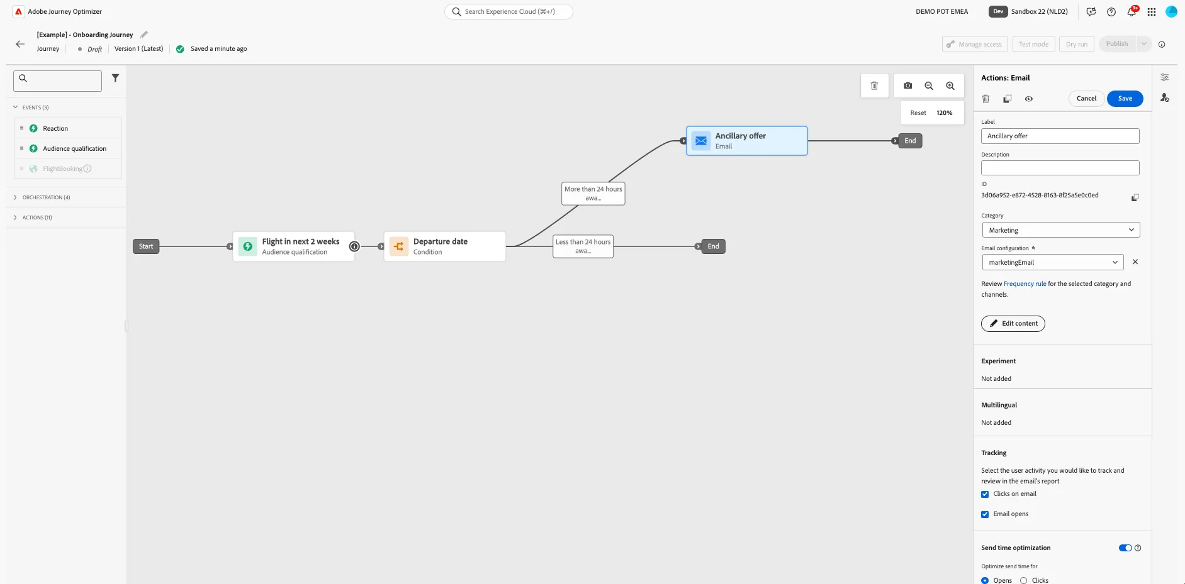Select the Departure date condition node
Viewport: 1185px width, 584px height.
[x=445, y=246]
